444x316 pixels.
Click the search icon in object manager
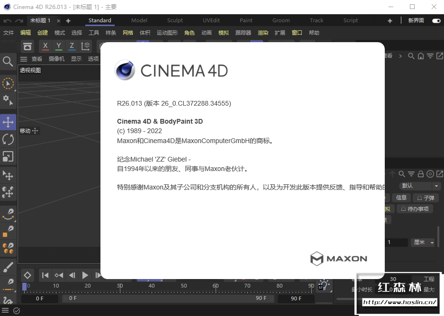pyautogui.click(x=411, y=56)
